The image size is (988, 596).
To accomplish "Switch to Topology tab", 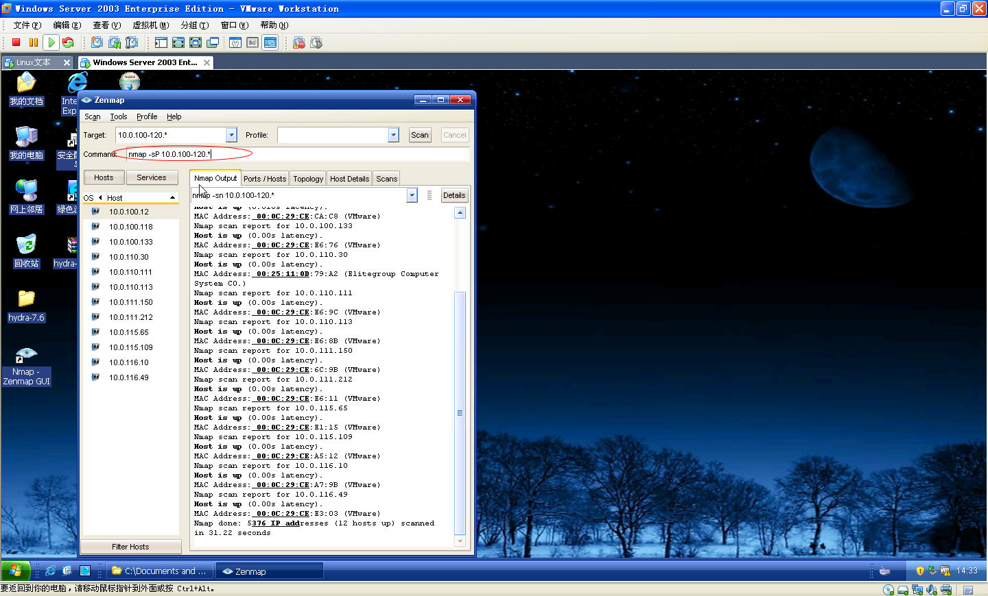I will coord(308,178).
